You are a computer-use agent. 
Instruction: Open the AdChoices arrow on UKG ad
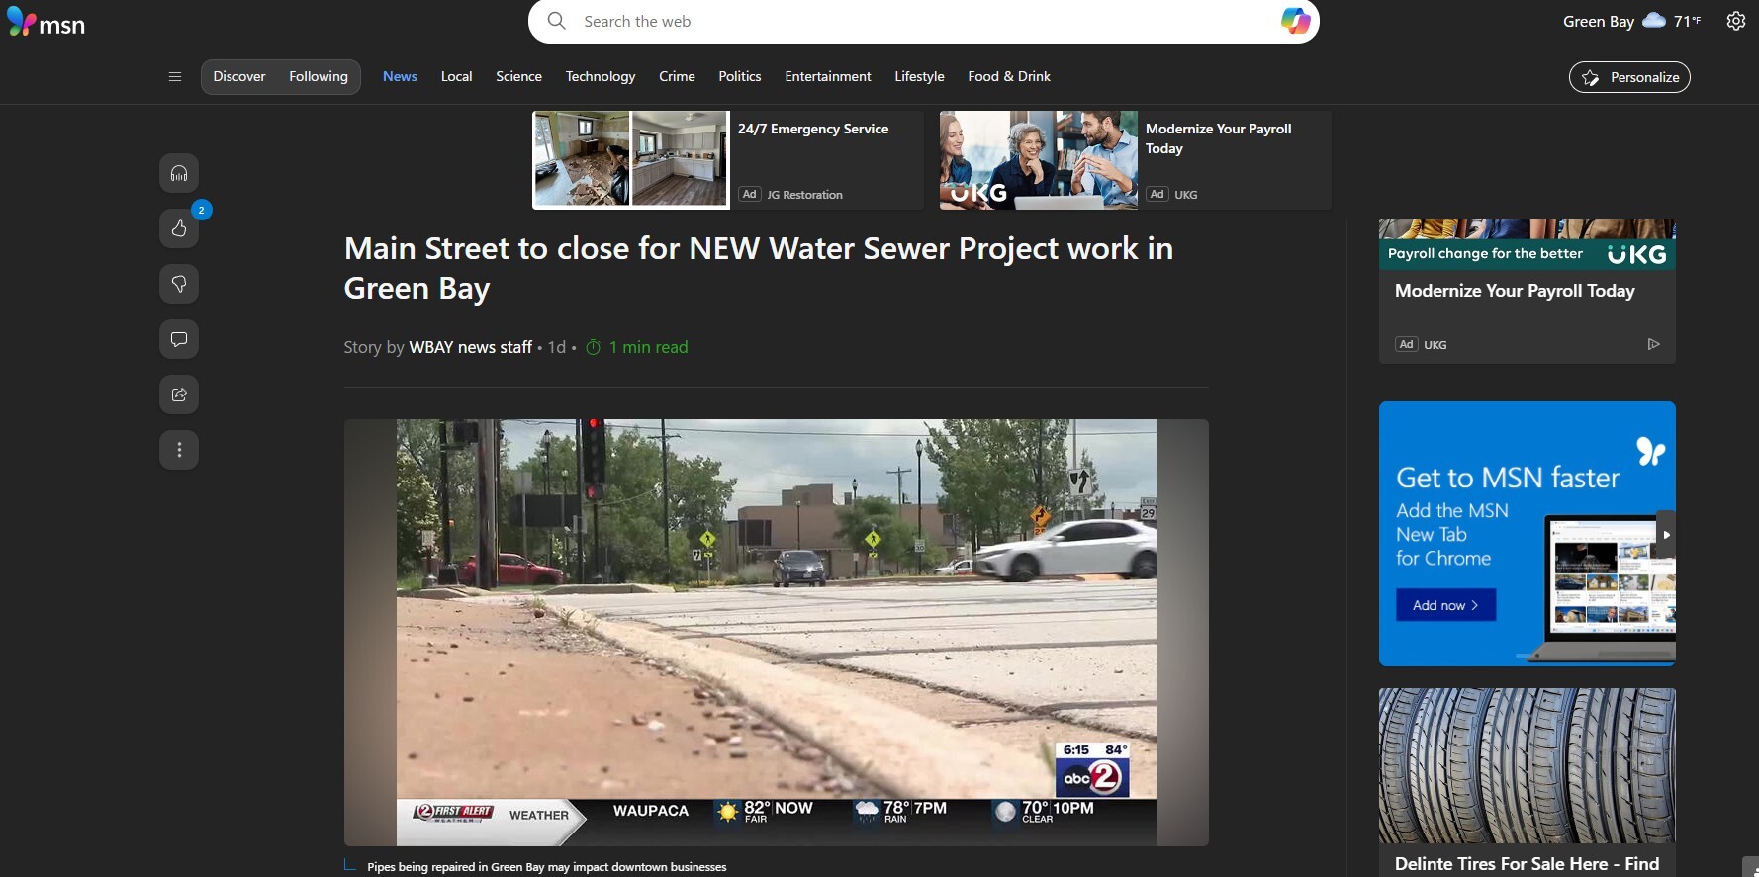[x=1653, y=344]
